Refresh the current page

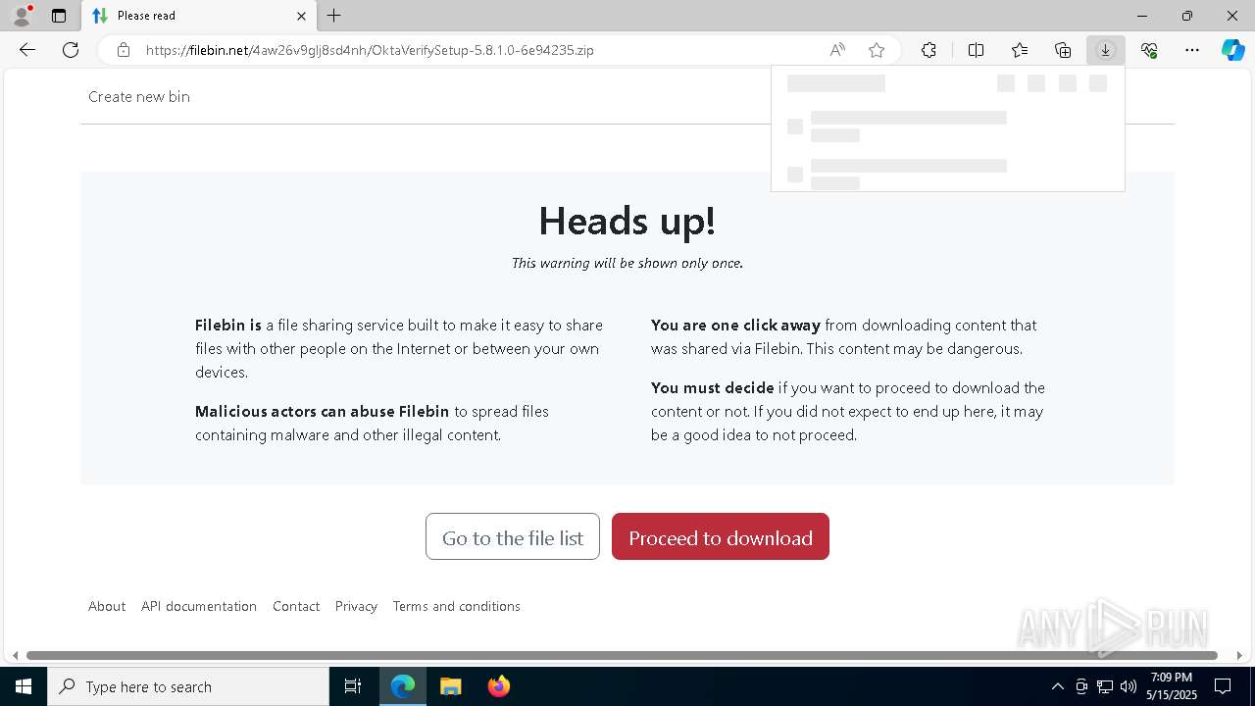(x=71, y=50)
